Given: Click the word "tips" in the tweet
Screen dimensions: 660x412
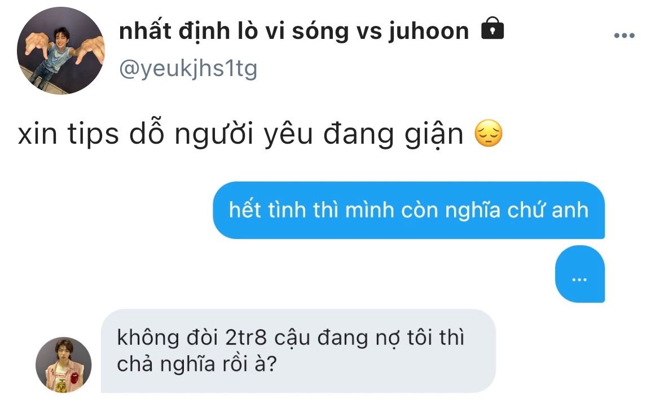Looking at the screenshot, I should coord(93,135).
